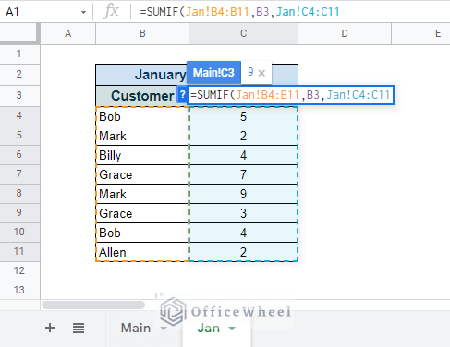Image resolution: width=450 pixels, height=347 pixels.
Task: Select the Jan sheet tab
Action: tap(209, 329)
